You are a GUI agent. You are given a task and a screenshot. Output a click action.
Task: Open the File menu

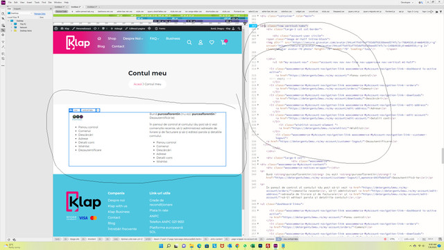point(10,2)
